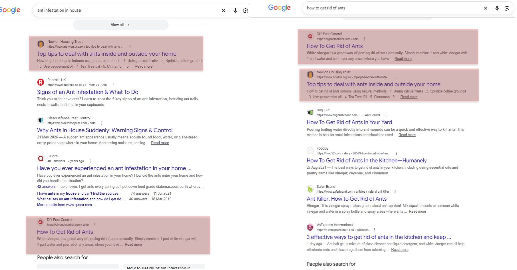
Task: Open '42 answers' Quora link
Action: click(x=46, y=186)
